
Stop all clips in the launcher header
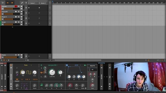pos(26,3)
